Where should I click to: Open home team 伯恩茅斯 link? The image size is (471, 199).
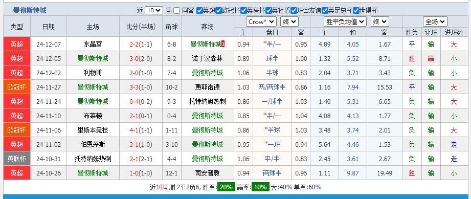[x=93, y=145]
